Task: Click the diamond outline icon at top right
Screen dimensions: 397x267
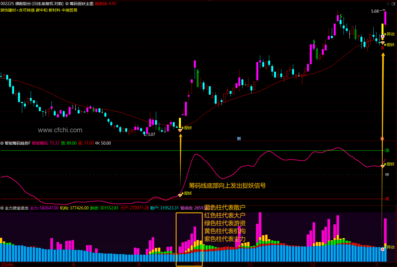Action: [x=388, y=4]
